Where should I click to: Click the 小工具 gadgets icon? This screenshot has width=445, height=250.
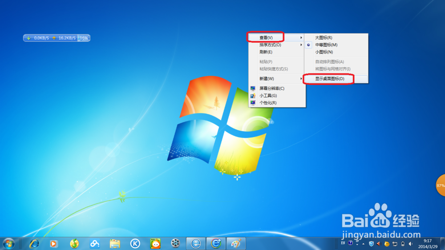pyautogui.click(x=253, y=96)
